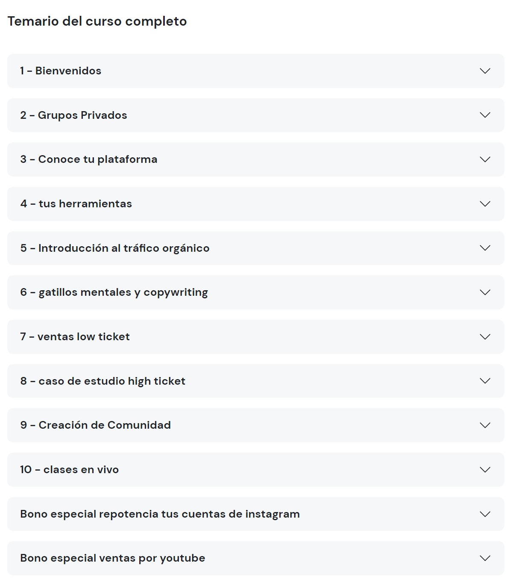Expand Creación de Comunidad using its chevron
Viewport: 515px width, 583px height.
485,425
